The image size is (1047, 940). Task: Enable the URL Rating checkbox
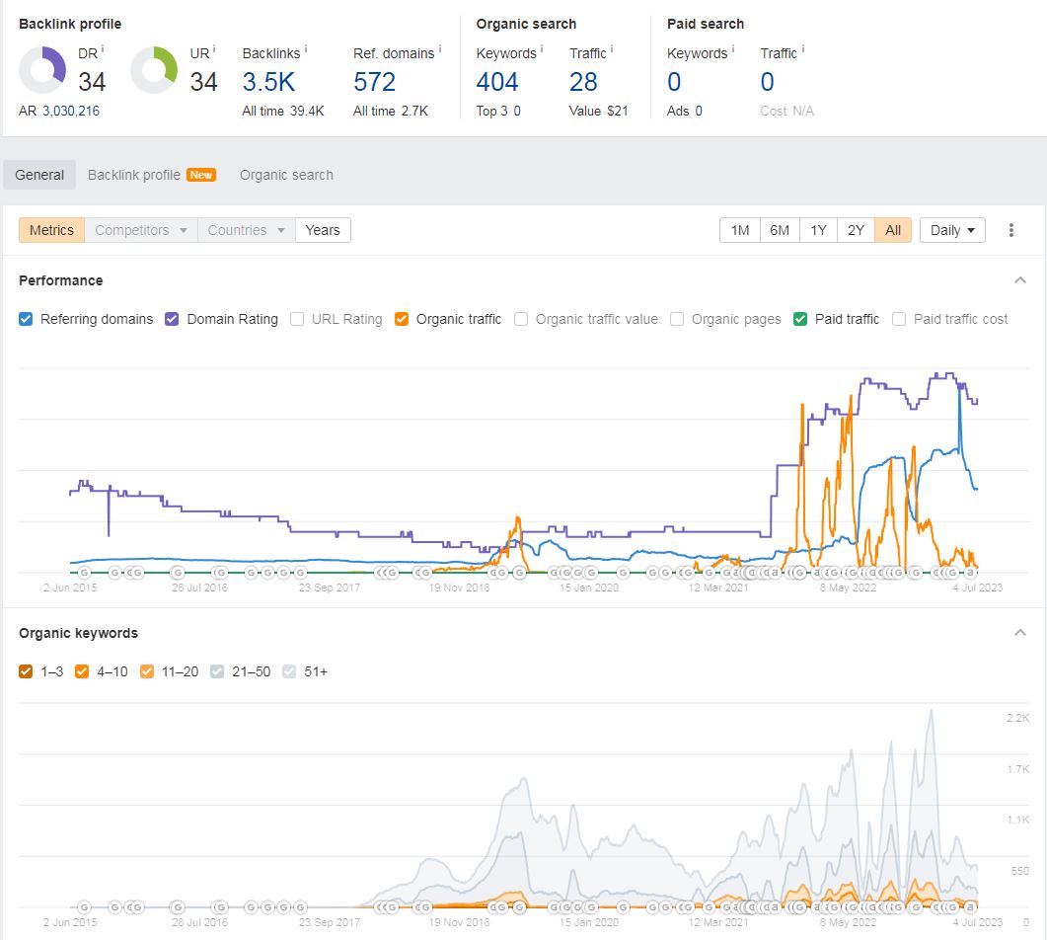[x=297, y=319]
